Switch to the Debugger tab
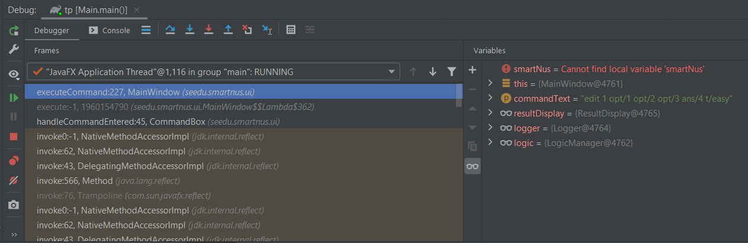The height and width of the screenshot is (243, 748). 51,30
